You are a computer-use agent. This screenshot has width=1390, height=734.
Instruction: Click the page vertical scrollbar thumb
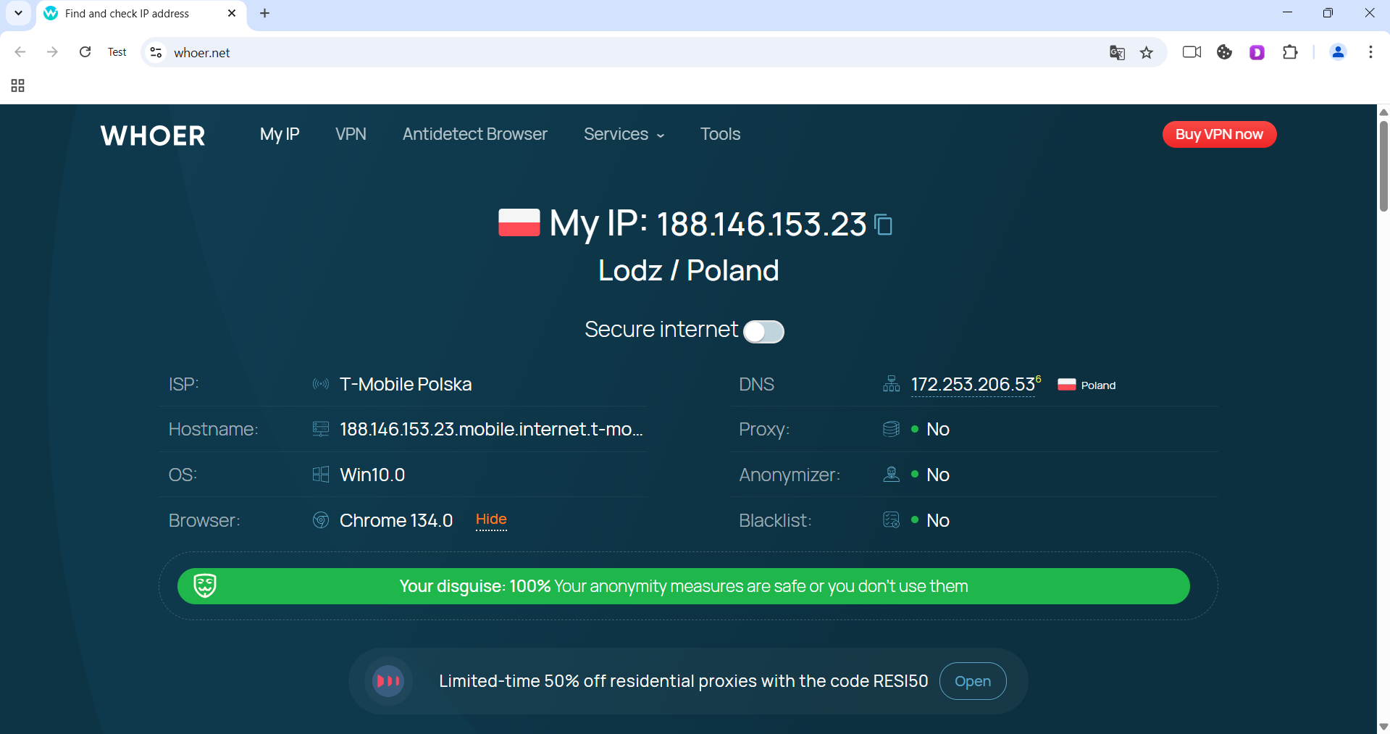click(1383, 167)
